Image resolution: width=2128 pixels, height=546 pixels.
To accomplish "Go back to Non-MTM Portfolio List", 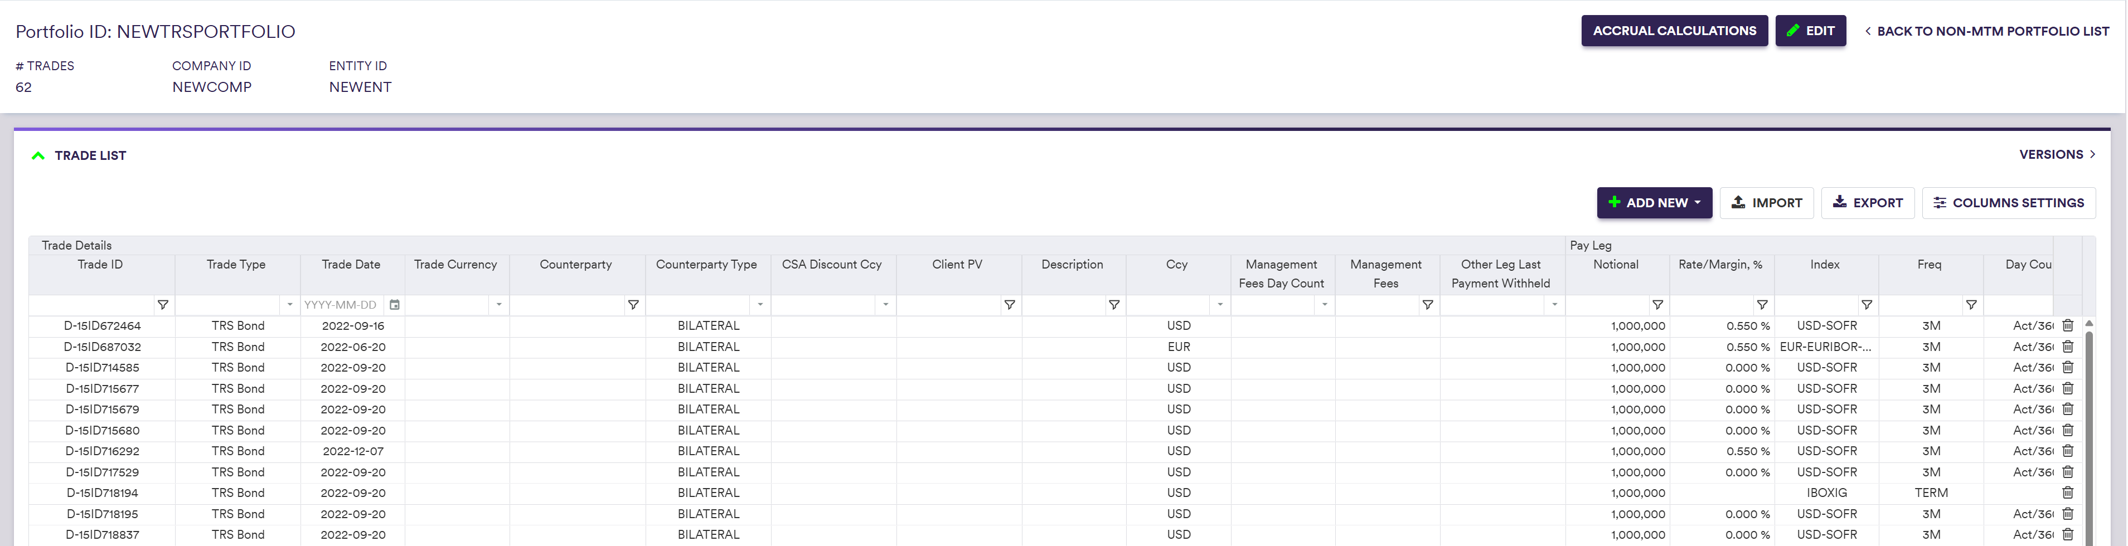I will (1986, 31).
